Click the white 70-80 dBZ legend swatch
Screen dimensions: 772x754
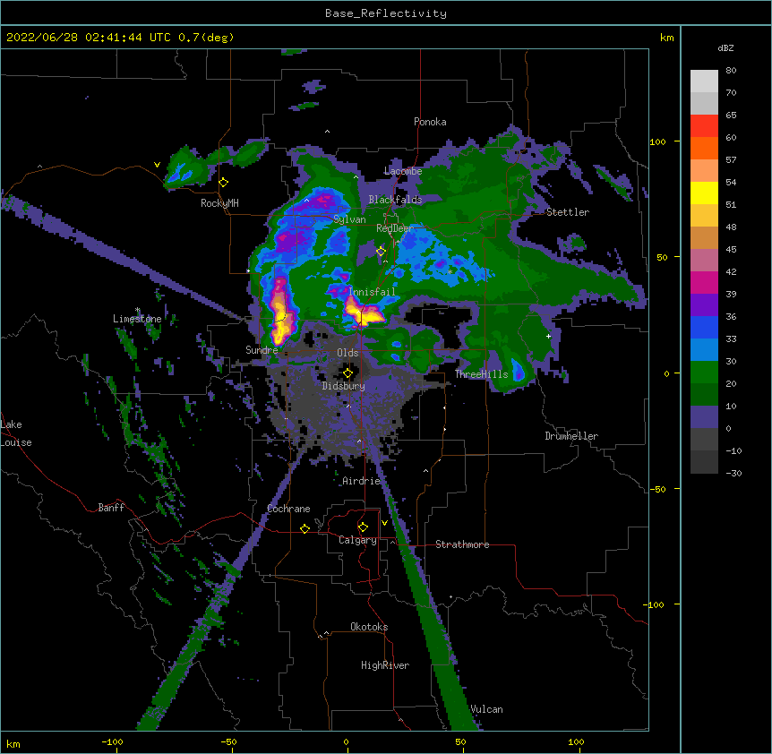[x=704, y=81]
